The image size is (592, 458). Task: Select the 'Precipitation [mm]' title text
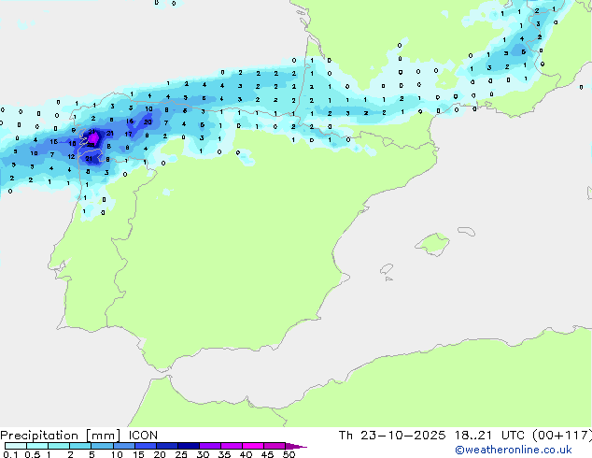61,436
